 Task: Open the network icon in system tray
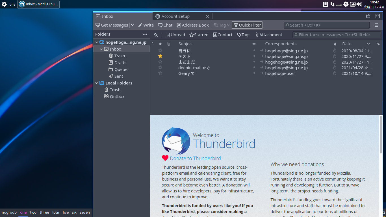(332, 4)
